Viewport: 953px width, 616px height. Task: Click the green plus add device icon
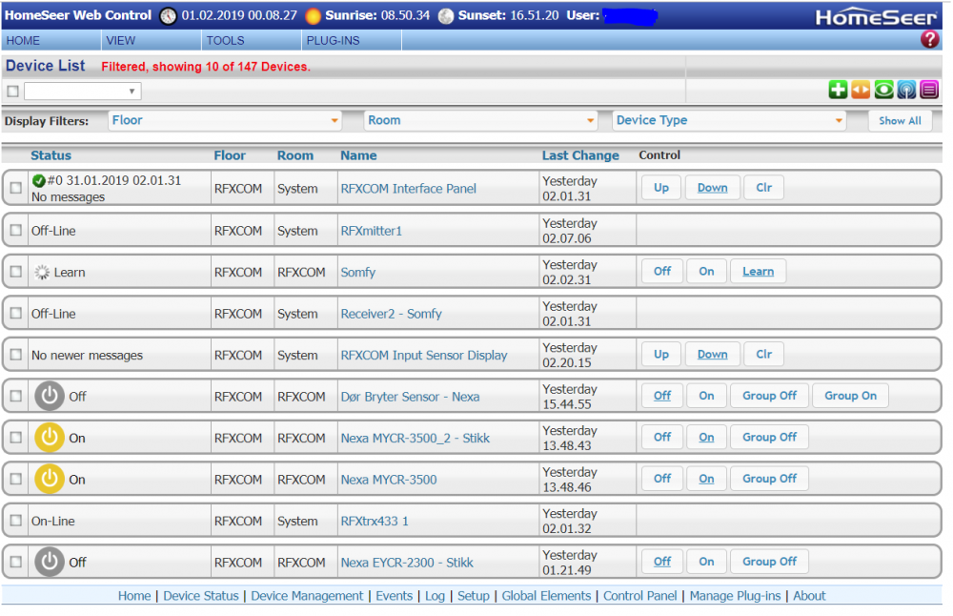point(838,90)
